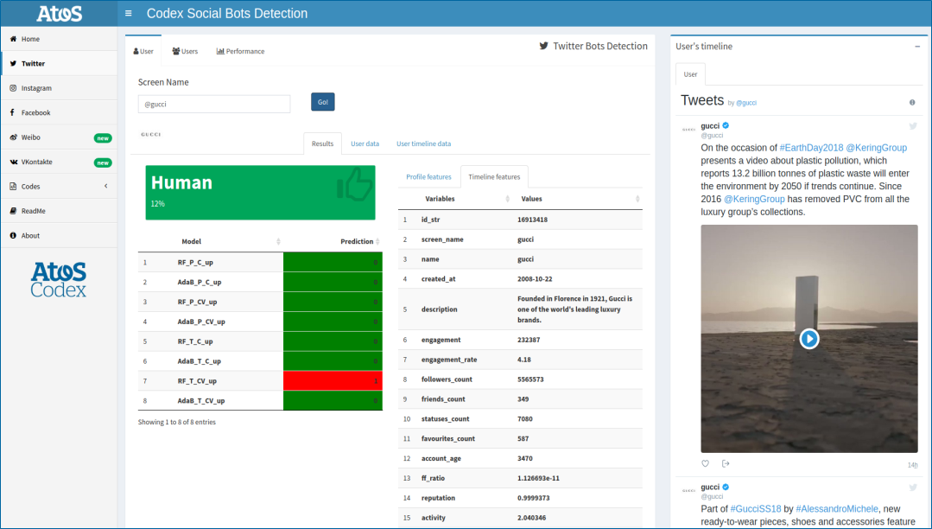Click the red prediction cell for RF_T_CV_up

pos(333,381)
